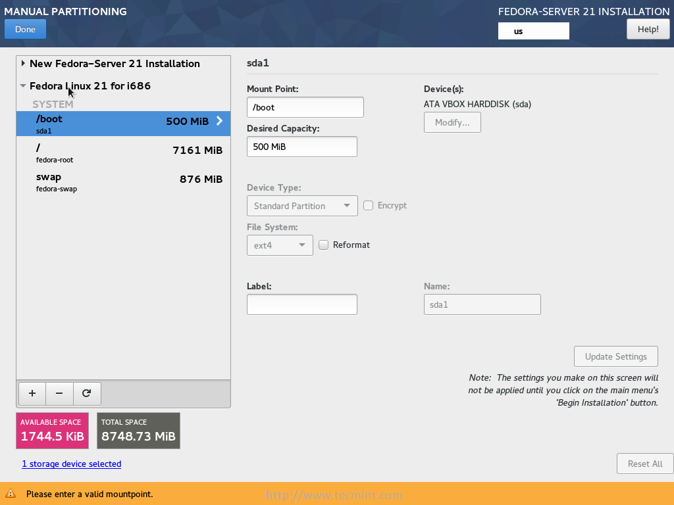Screen dimensions: 674x505
Task: Toggle the Encrypt checkbox
Action: pyautogui.click(x=369, y=206)
